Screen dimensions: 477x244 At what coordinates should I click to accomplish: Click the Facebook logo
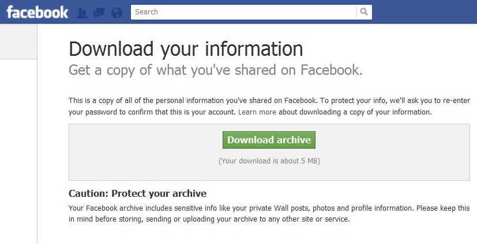37,12
